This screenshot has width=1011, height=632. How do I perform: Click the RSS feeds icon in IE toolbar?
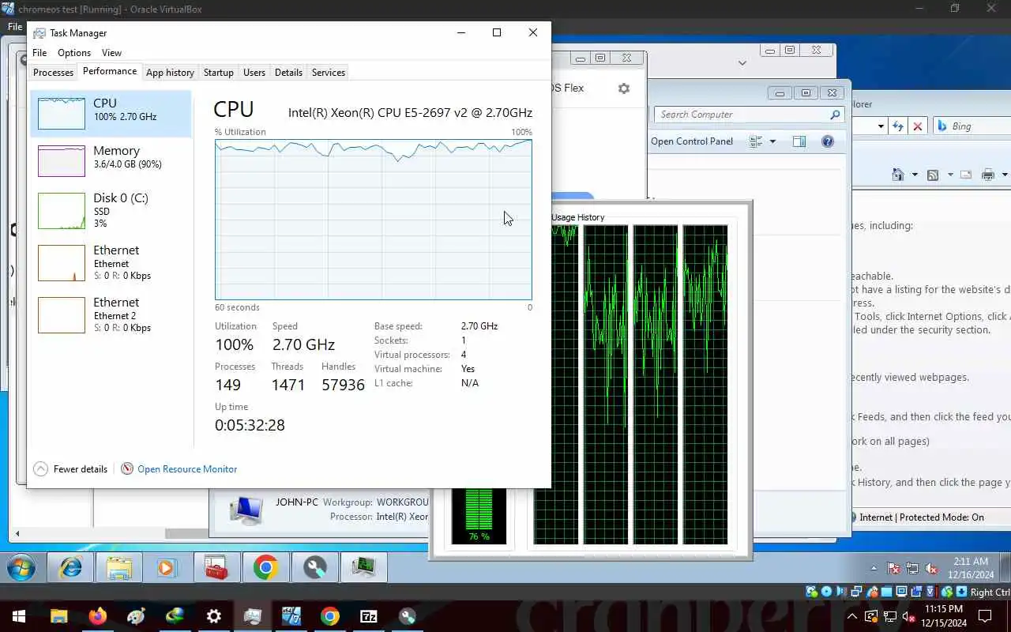933,175
